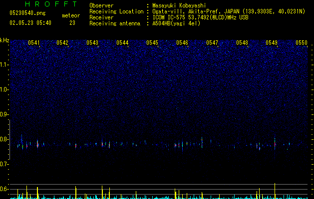Screen dimensions: 314x199
Task: Click the 0.7 frequency axis label
Action: tap(4, 164)
